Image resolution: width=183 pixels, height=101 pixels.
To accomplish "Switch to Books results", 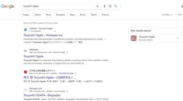I will point(83,15).
